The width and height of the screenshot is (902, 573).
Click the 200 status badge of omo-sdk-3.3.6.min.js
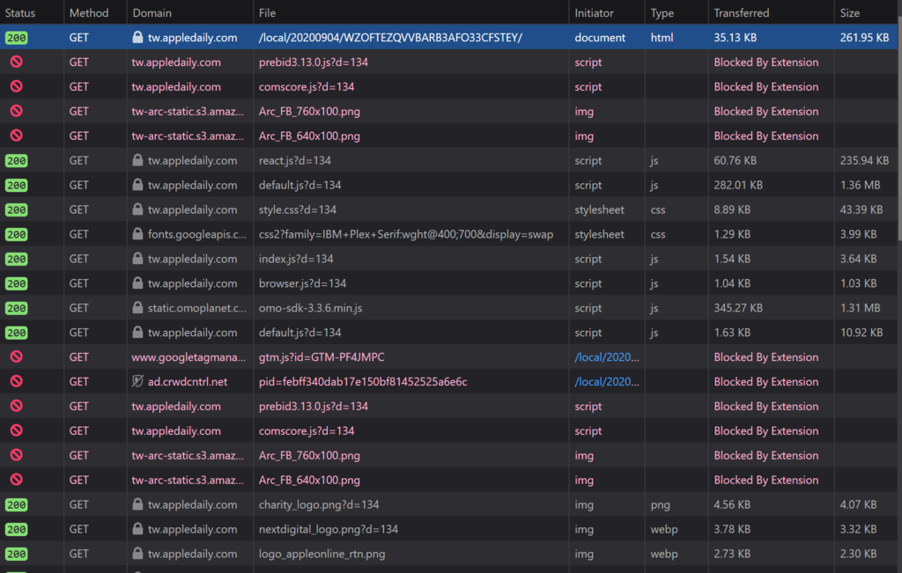click(x=16, y=309)
